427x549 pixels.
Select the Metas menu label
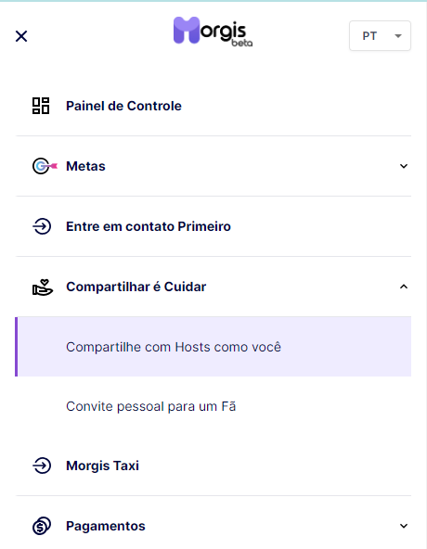[x=85, y=166]
